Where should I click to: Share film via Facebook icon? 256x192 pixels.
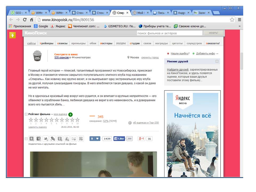coord(38,139)
